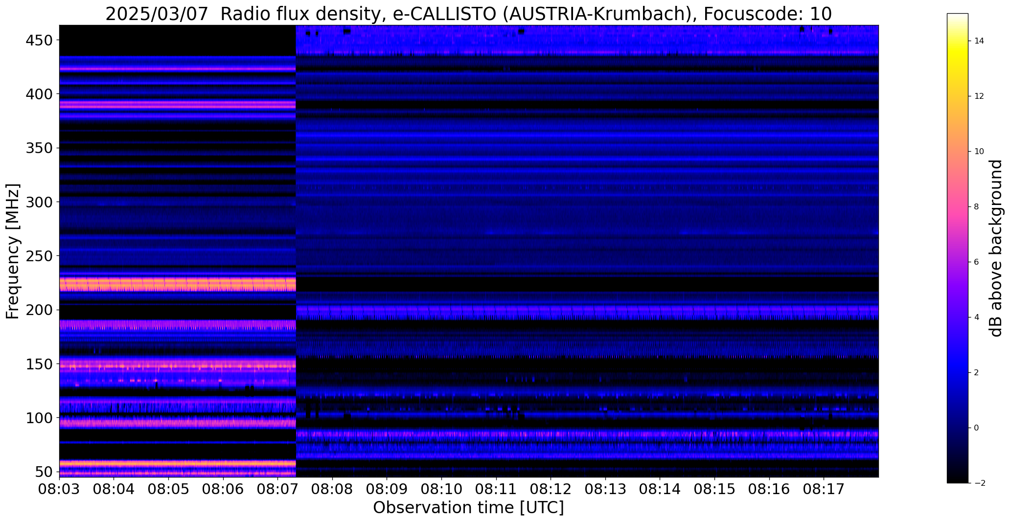
Task: Click the 08:16 time tick label
Action: coord(769,489)
